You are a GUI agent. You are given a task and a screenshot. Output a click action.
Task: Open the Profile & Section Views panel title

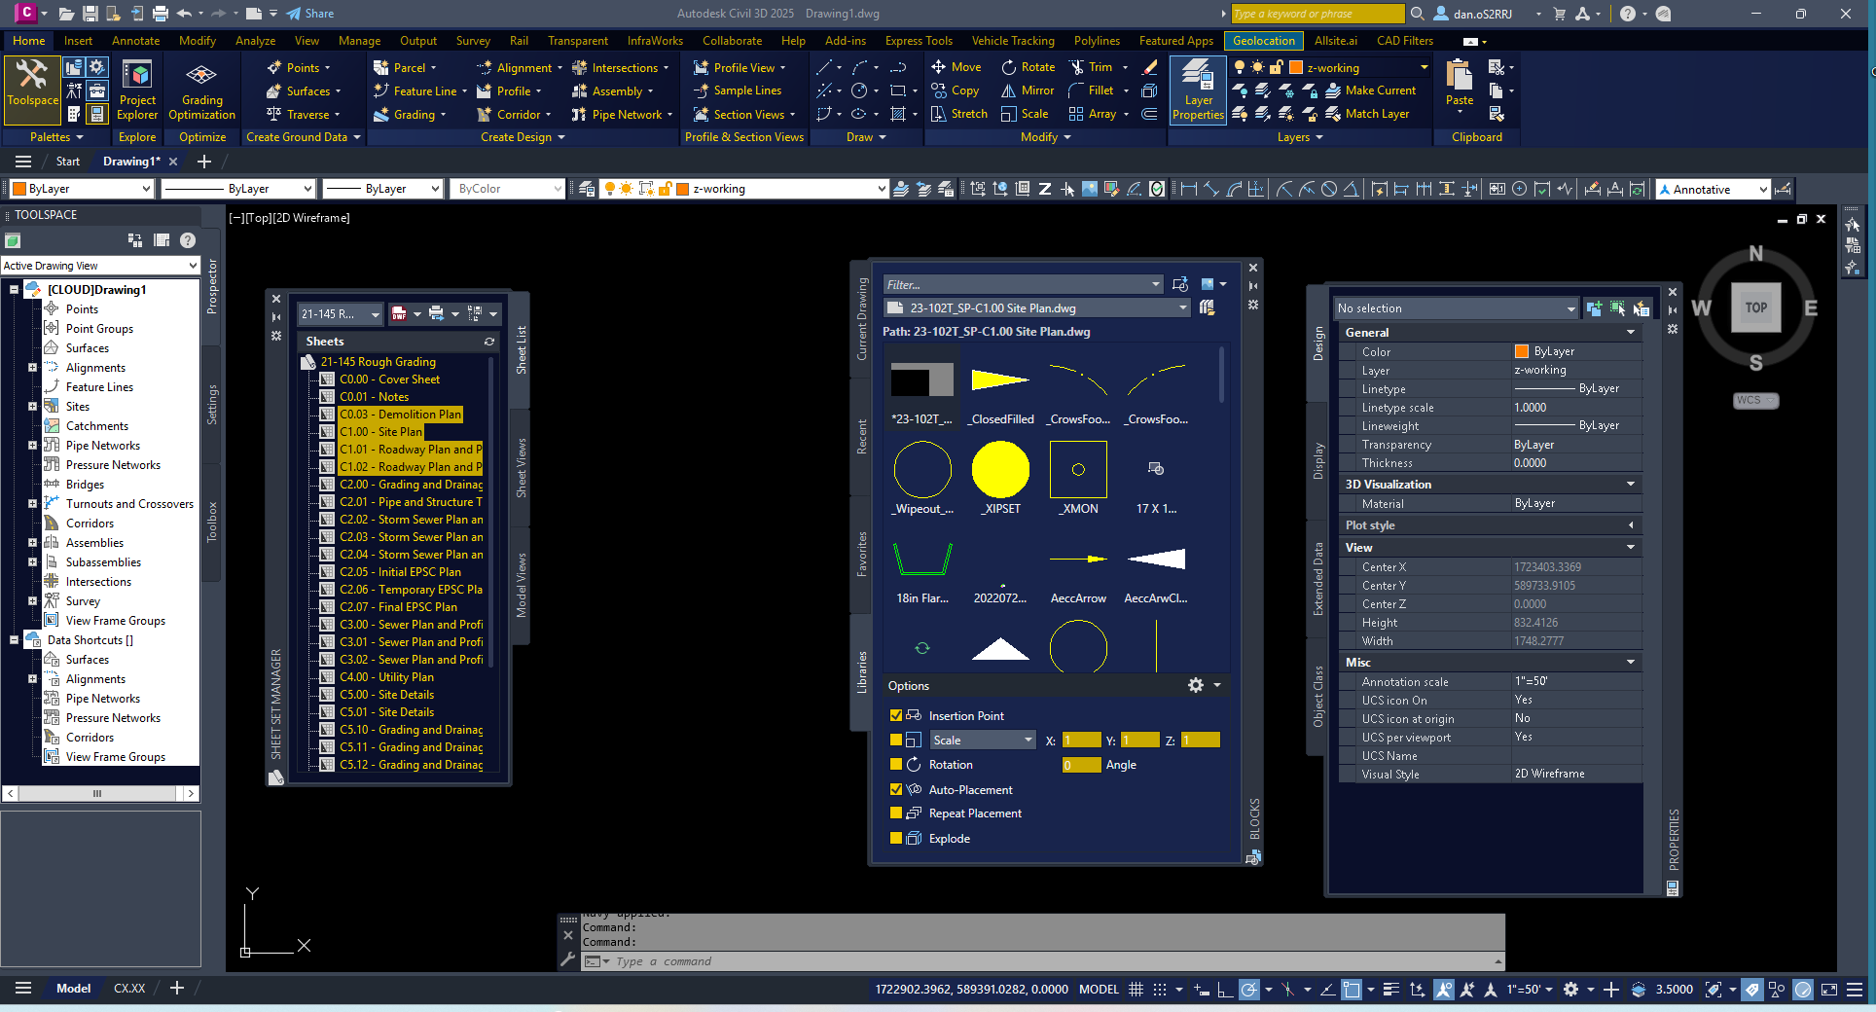point(744,137)
